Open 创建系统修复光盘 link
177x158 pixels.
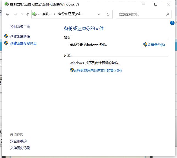pyautogui.click(x=23, y=43)
